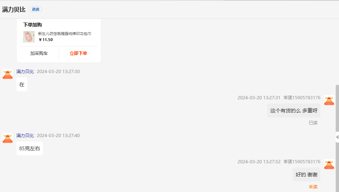
Task: Click buyer avatar beside the 13:27:31 message
Action: click(x=329, y=100)
